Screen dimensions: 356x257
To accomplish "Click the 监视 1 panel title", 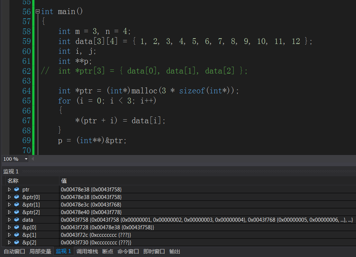I will [x=11, y=172].
